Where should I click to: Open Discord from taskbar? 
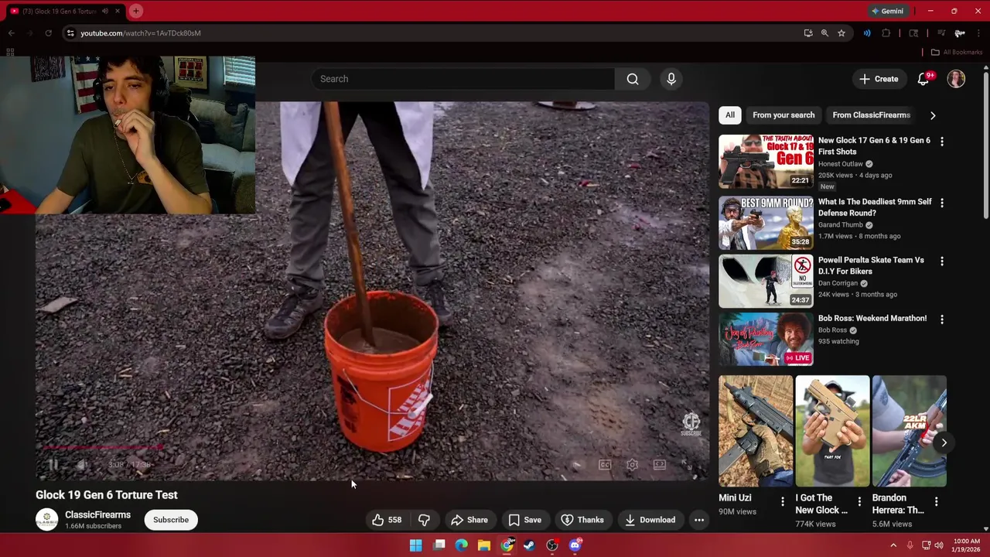click(x=575, y=545)
